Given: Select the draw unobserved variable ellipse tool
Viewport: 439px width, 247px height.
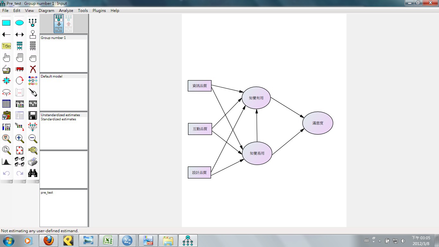Looking at the screenshot, I should point(20,23).
